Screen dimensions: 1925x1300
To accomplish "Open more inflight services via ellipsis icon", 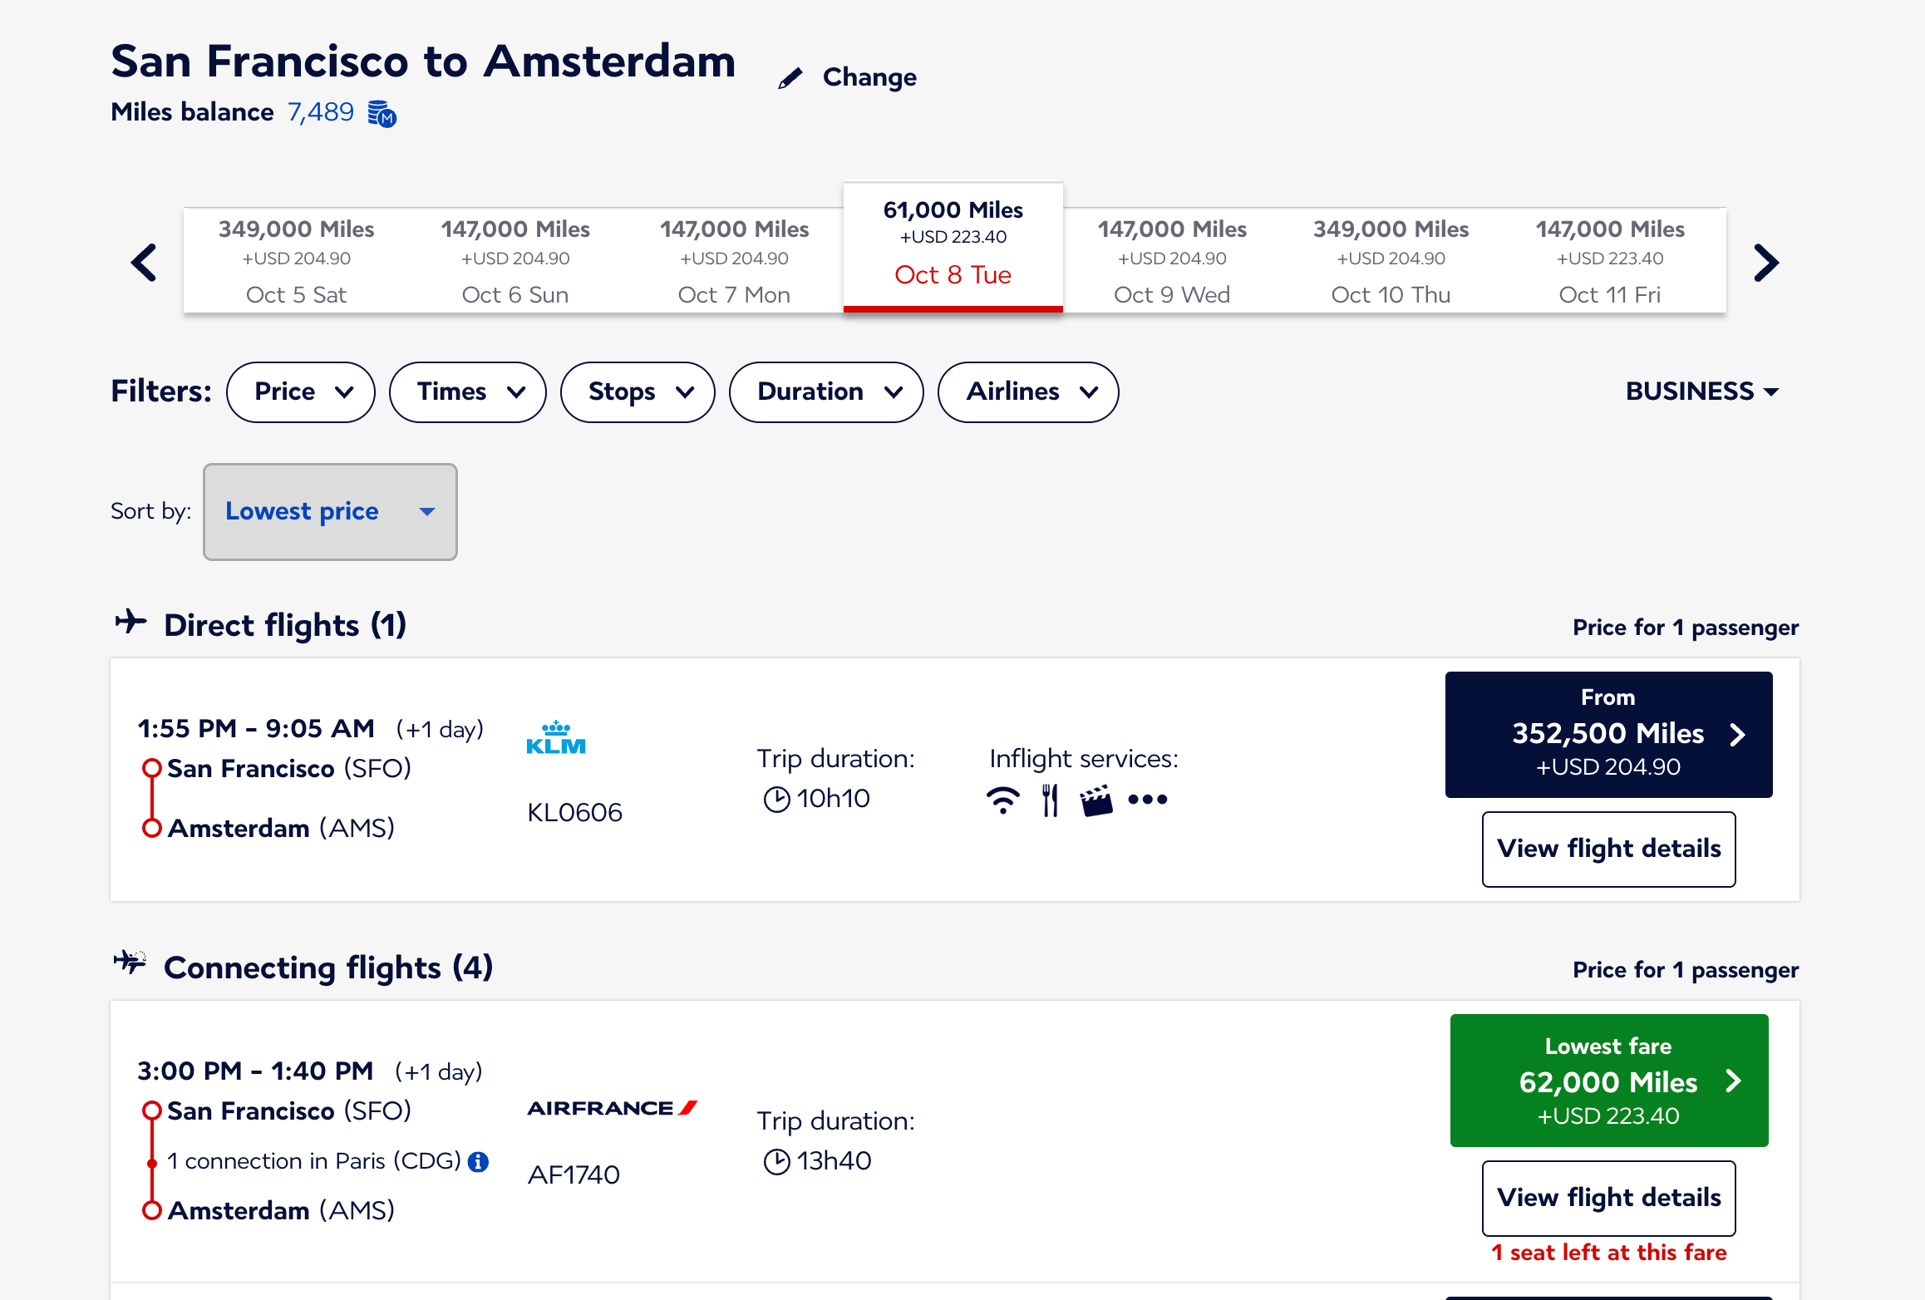I will (1147, 800).
